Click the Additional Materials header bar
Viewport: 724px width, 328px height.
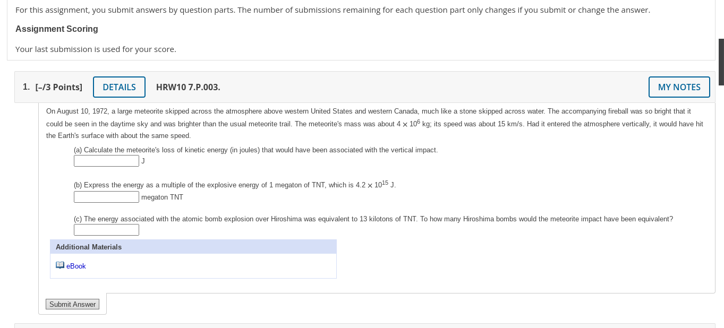click(193, 246)
